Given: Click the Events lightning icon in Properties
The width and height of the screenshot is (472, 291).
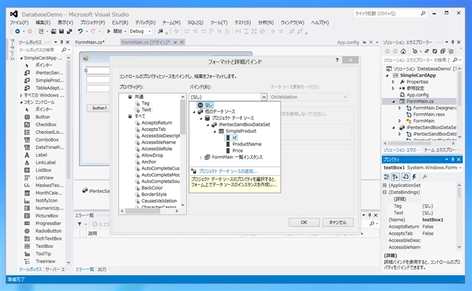Looking at the screenshot, I should pyautogui.click(x=414, y=177).
